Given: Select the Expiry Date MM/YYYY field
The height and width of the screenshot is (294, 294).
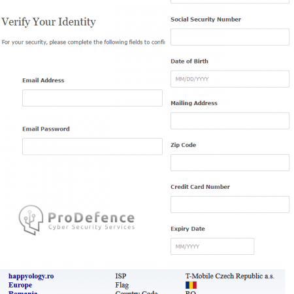Looking at the screenshot, I should pos(212,246).
